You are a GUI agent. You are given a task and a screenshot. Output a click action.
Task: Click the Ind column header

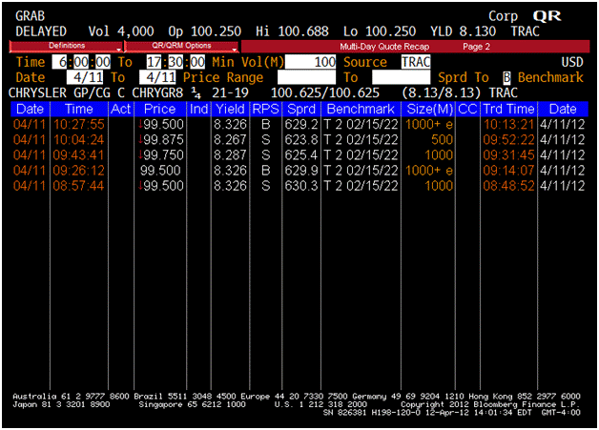pyautogui.click(x=198, y=110)
